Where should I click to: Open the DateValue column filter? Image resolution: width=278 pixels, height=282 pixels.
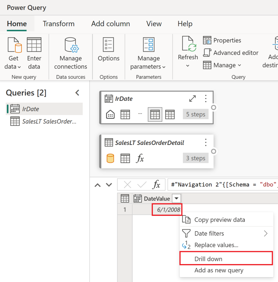(177, 198)
